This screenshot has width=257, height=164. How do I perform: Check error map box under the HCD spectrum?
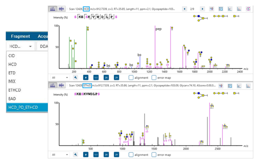click(x=154, y=78)
